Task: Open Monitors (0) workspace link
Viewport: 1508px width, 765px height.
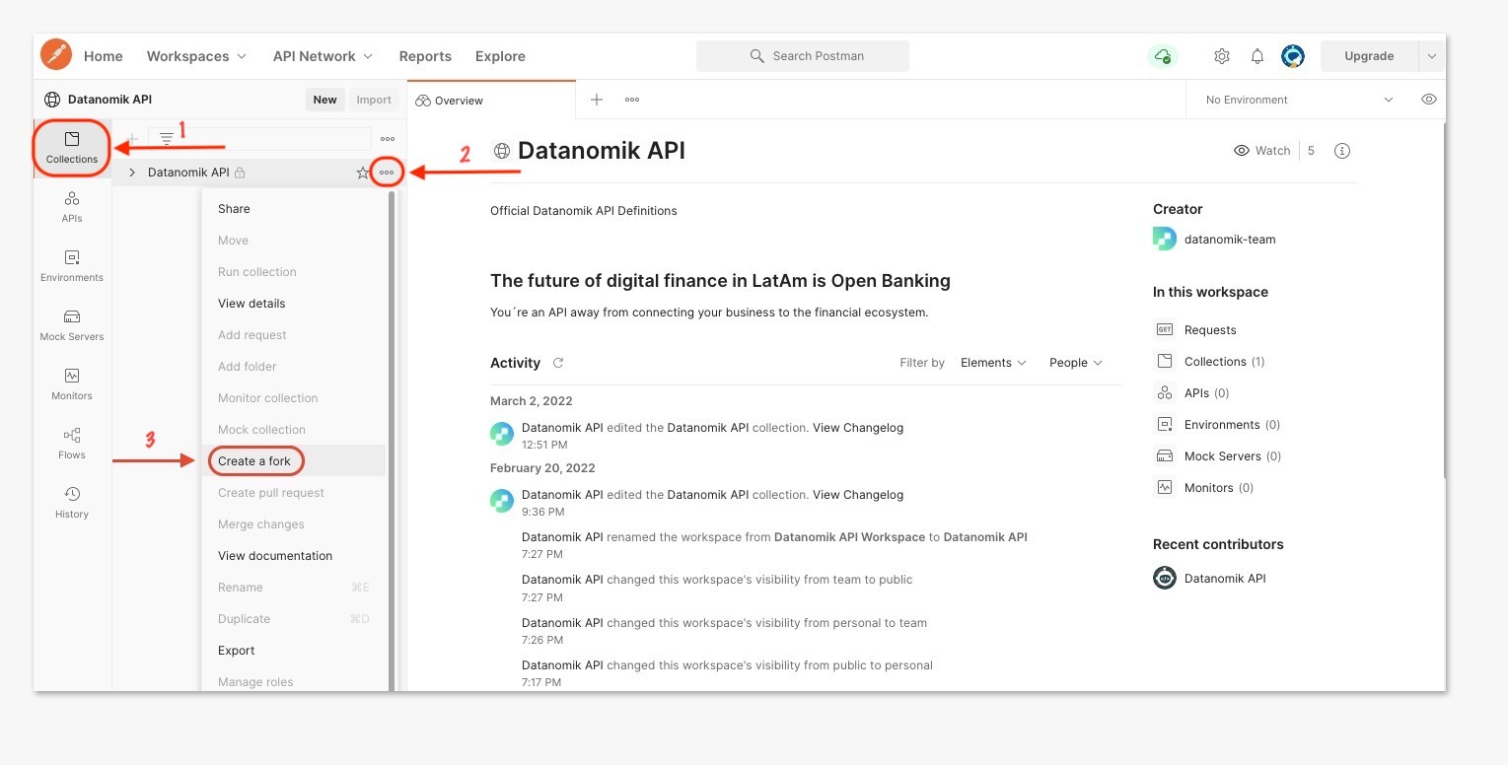Action: (1219, 488)
